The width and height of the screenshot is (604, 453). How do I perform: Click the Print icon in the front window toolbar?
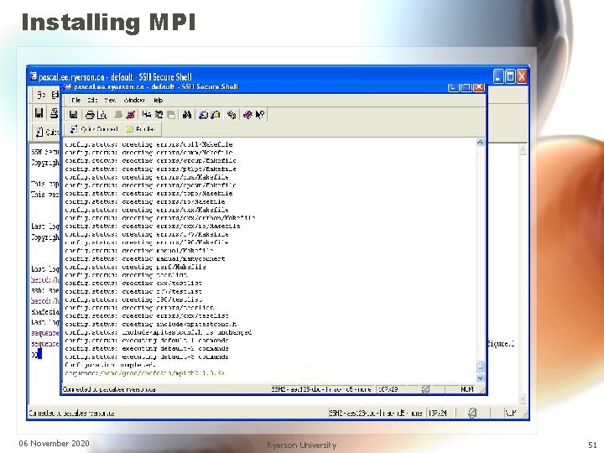[90, 114]
